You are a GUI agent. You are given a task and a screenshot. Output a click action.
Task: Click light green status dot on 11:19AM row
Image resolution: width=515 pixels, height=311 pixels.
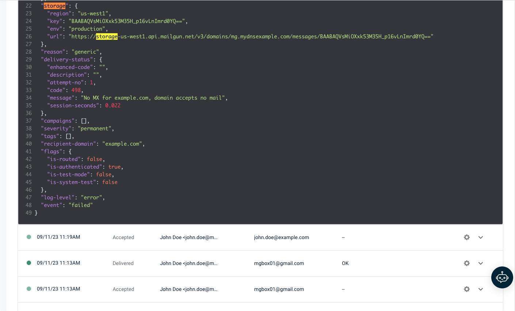(29, 237)
